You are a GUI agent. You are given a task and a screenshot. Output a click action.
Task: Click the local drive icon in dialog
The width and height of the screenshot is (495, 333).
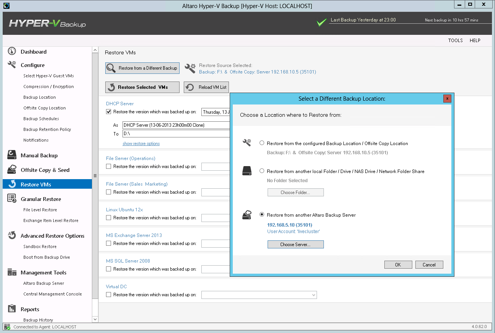pyautogui.click(x=247, y=171)
